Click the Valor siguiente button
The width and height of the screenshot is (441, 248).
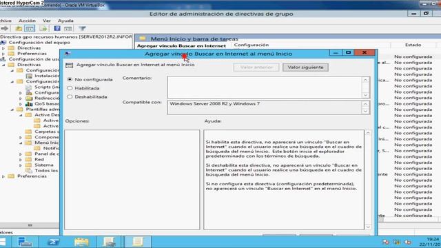click(305, 68)
